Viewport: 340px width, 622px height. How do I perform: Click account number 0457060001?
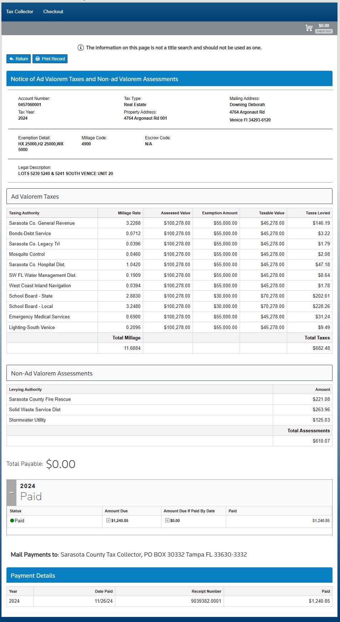tap(30, 105)
